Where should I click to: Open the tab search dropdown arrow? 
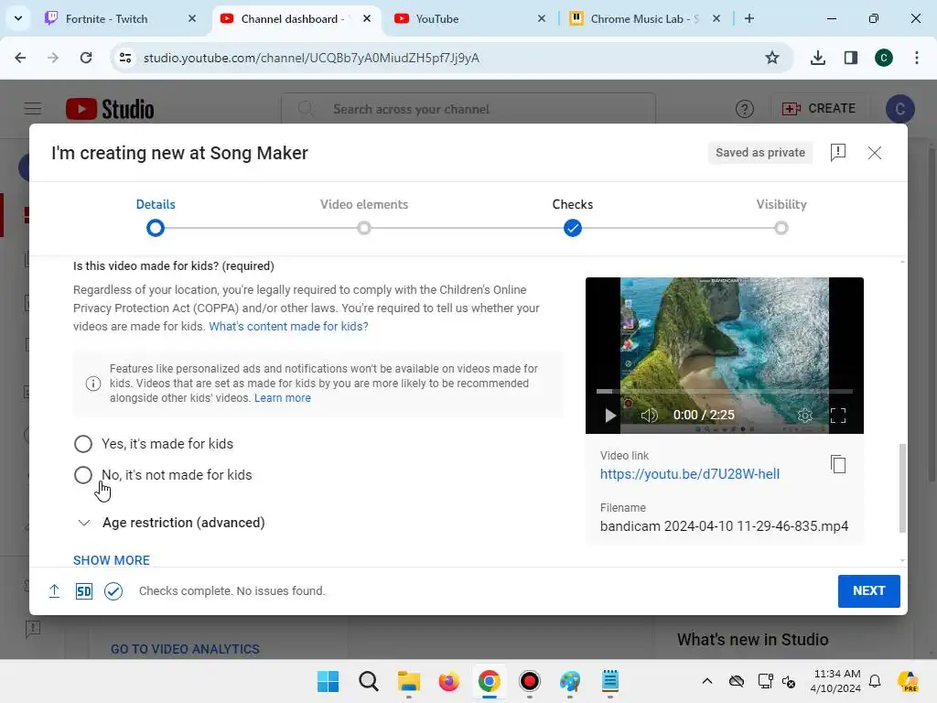(x=18, y=18)
